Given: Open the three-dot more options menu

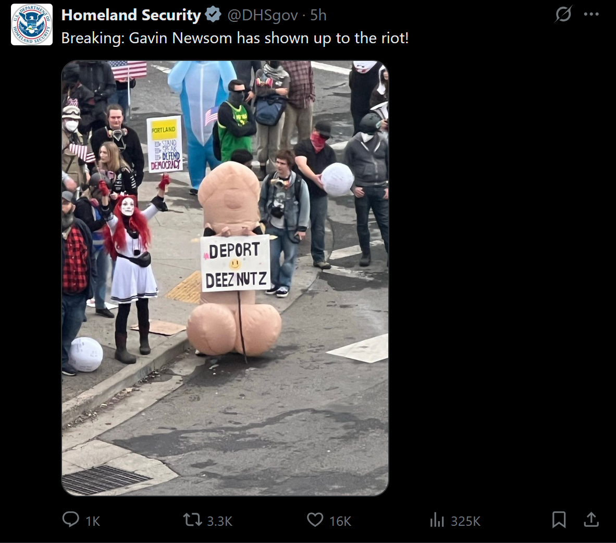Looking at the screenshot, I should [x=592, y=15].
